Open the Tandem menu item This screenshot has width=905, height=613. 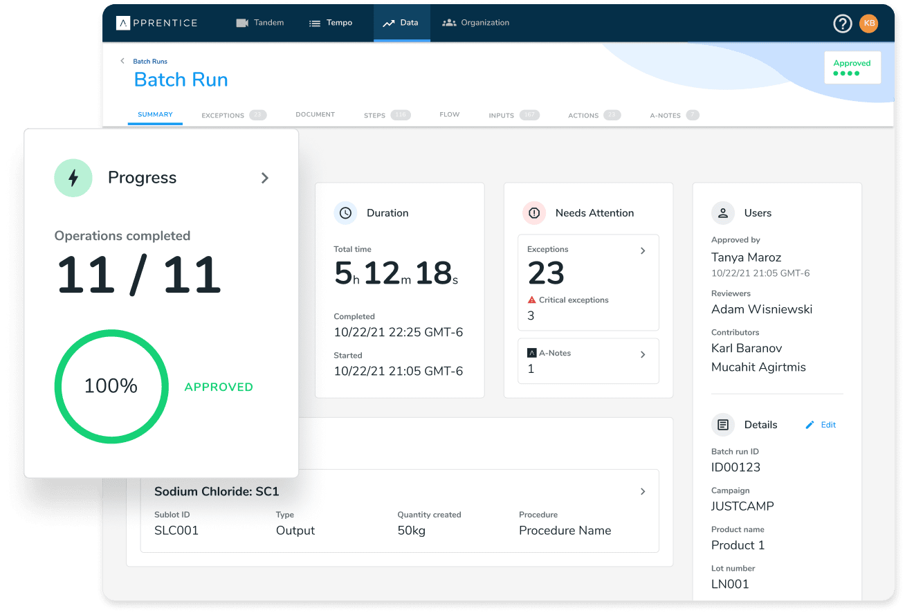pos(260,23)
